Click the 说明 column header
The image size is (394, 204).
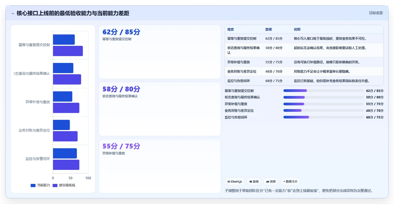click(297, 29)
